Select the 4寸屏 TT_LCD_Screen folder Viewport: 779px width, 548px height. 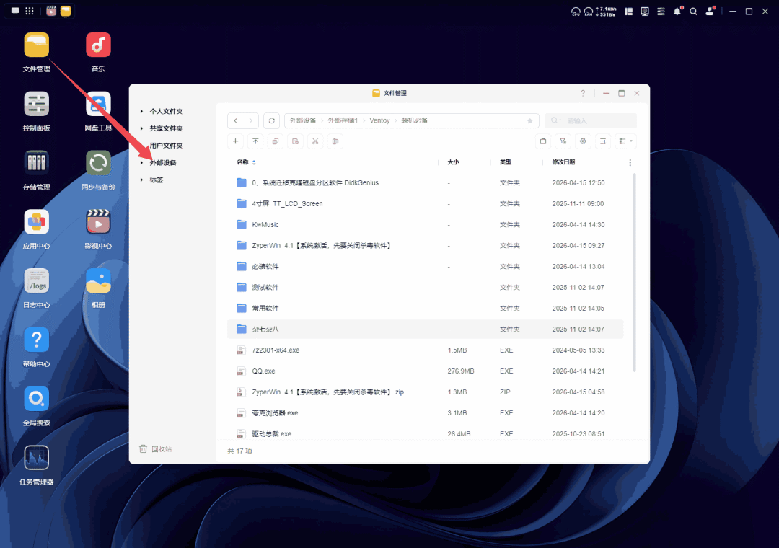click(x=426, y=204)
